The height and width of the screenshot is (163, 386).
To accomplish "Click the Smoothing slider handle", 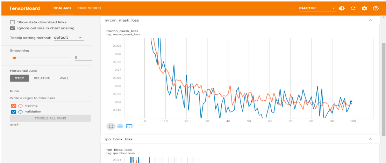I will pyautogui.click(x=14, y=58).
